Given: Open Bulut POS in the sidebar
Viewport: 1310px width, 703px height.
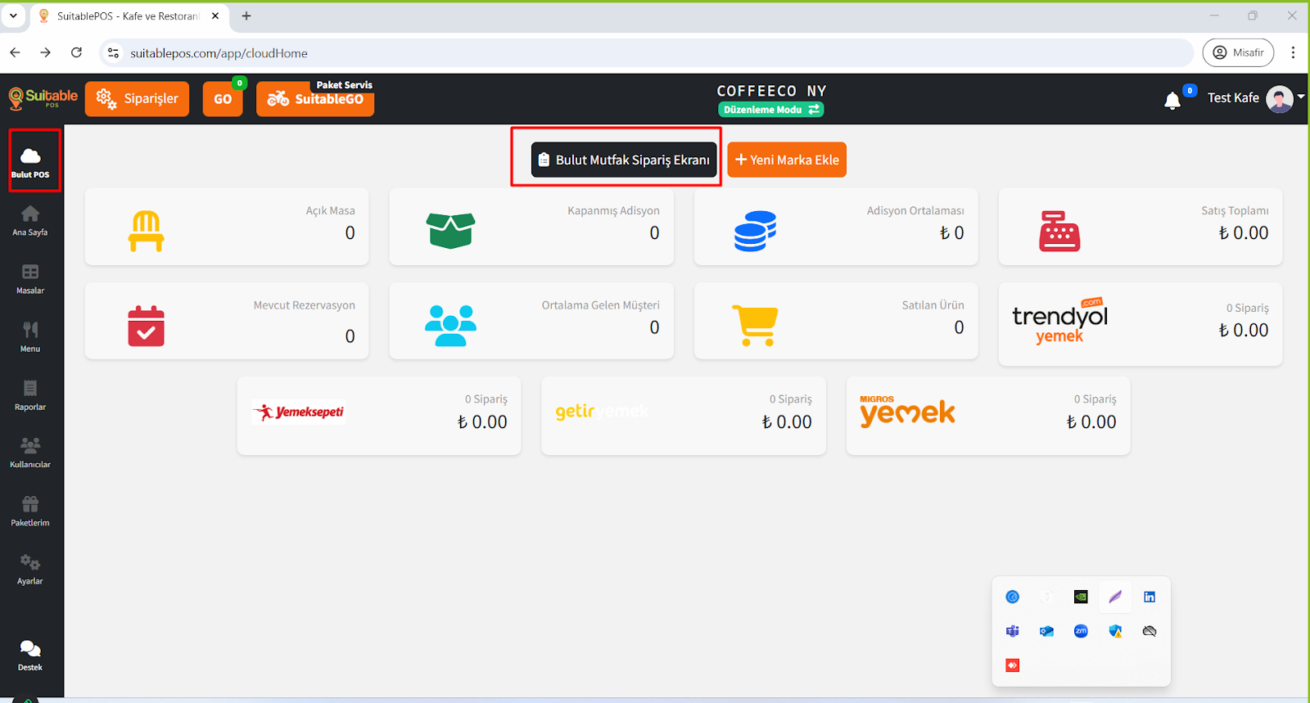Looking at the screenshot, I should pyautogui.click(x=30, y=161).
